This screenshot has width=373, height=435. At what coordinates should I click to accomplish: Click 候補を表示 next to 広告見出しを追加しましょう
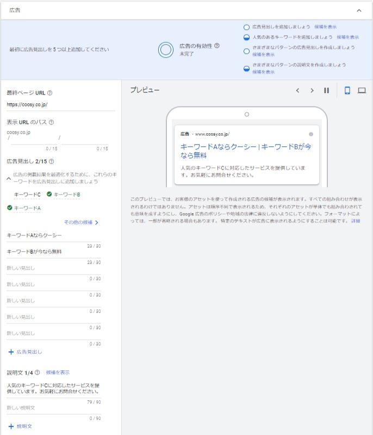pyautogui.click(x=325, y=27)
